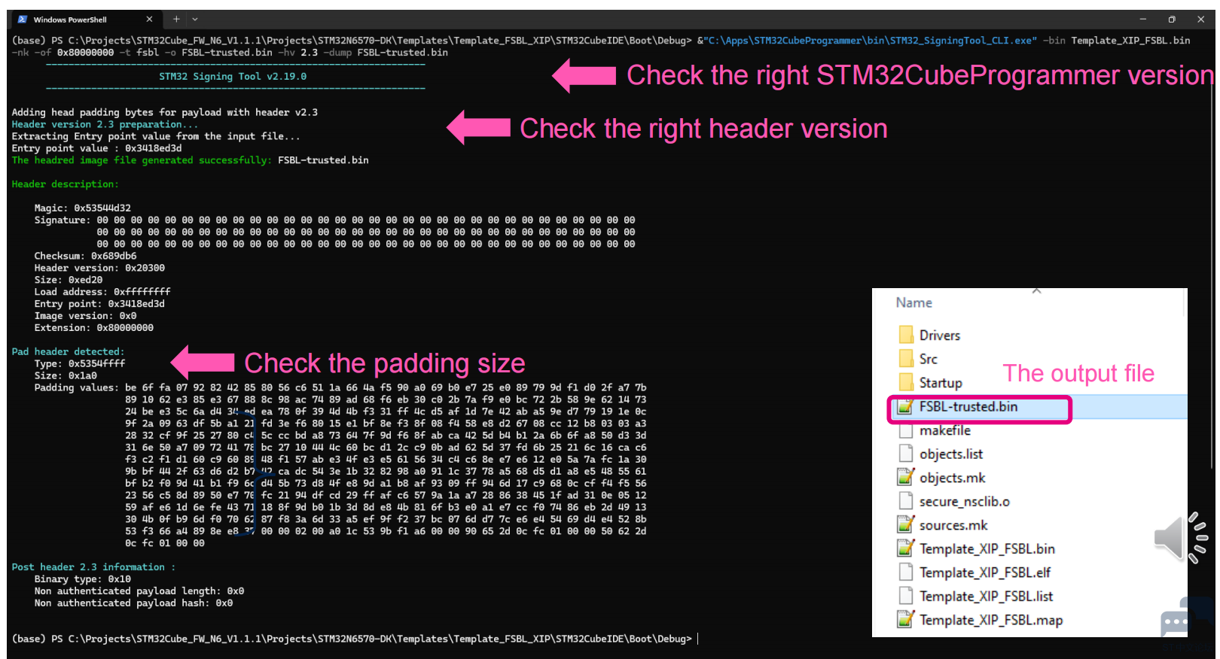Click the Checksum: 0x689db6 line
The width and height of the screenshot is (1220, 659).
pos(85,256)
